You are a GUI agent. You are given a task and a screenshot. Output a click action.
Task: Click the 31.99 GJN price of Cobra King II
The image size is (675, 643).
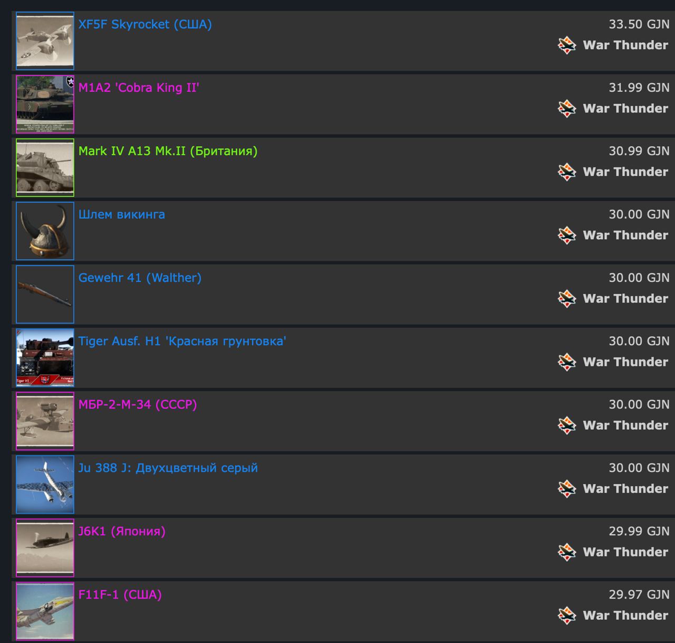pos(639,88)
